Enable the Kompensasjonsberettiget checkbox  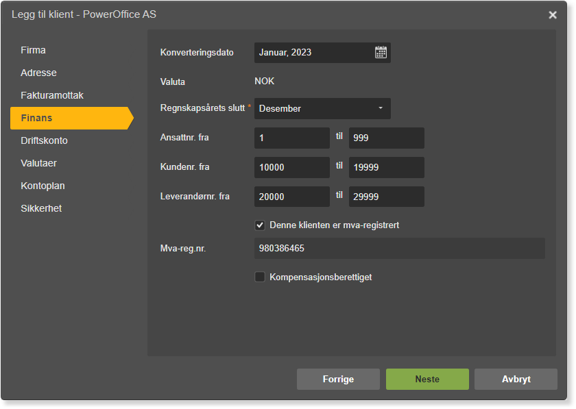260,277
